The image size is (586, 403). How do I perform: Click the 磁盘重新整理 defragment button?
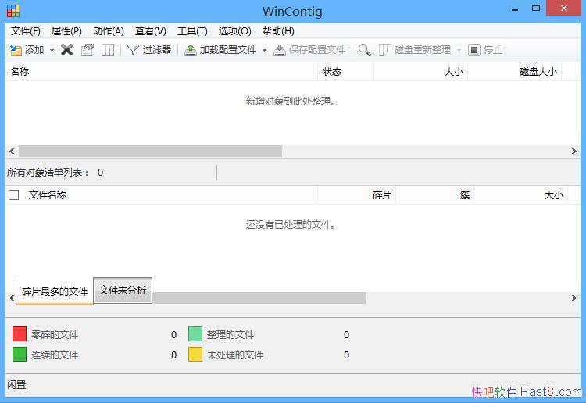pyautogui.click(x=415, y=50)
